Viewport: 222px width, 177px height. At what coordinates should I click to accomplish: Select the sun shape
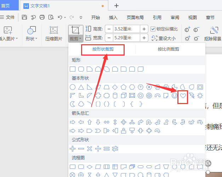pos(200,96)
